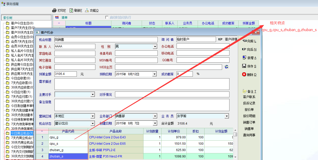
Task: Expand the 预购日期 date dropdown
Action: (154, 74)
